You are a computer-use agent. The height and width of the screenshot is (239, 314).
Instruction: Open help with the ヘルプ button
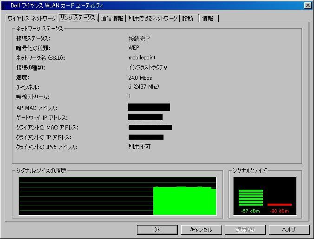click(289, 230)
